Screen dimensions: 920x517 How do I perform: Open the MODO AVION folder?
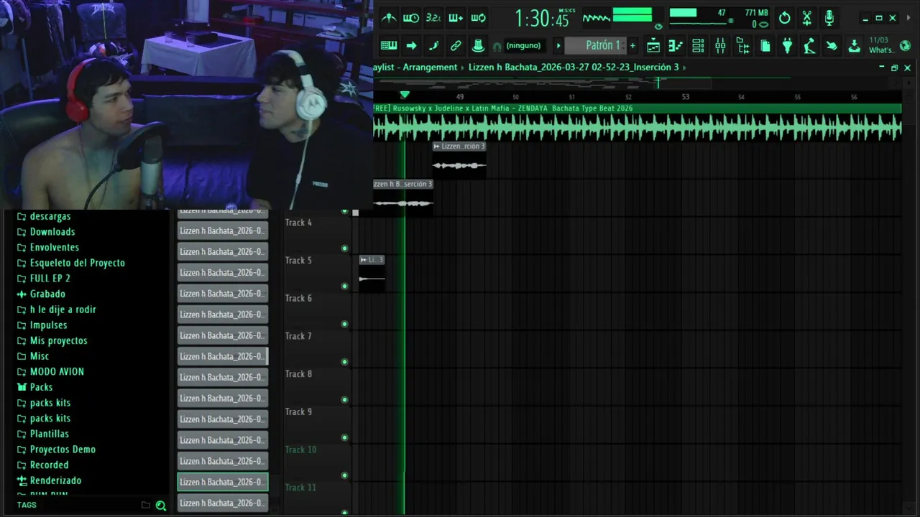[50, 372]
